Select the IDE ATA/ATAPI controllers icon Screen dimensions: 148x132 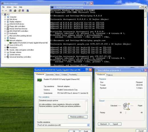coord(8,31)
